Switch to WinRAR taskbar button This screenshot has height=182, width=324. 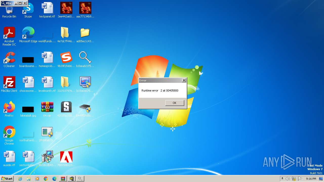pos(63,179)
